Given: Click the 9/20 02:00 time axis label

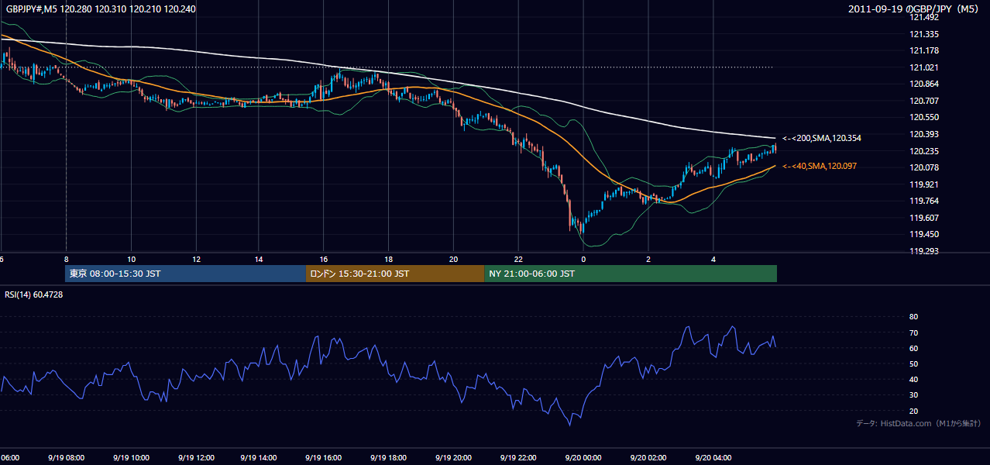Looking at the screenshot, I should coord(648,458).
